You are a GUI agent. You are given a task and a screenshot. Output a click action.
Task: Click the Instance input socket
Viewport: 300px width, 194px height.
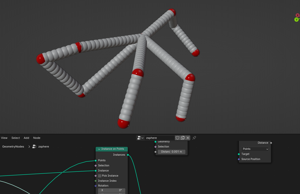96,171
